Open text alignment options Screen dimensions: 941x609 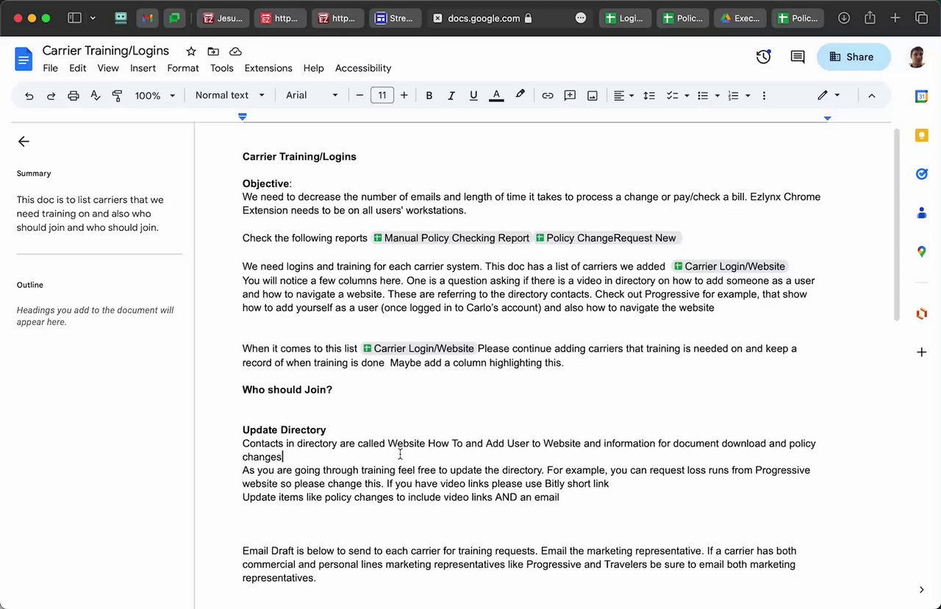(x=623, y=96)
